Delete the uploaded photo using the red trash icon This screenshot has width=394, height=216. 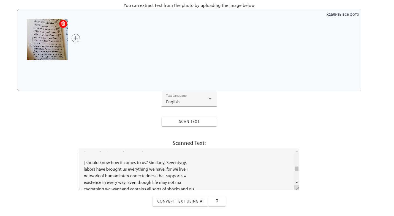point(63,24)
